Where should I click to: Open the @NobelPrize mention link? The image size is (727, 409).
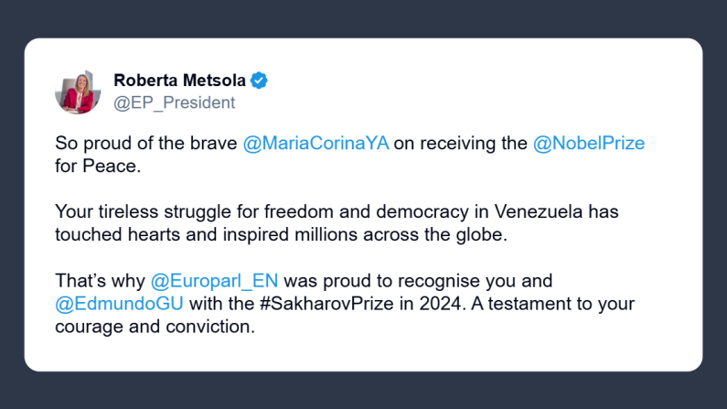click(589, 145)
